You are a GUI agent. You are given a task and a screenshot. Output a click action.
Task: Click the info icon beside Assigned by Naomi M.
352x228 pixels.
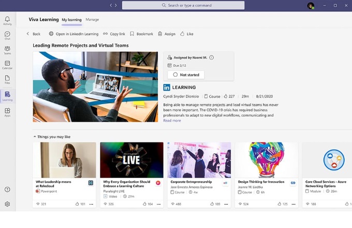point(212,58)
